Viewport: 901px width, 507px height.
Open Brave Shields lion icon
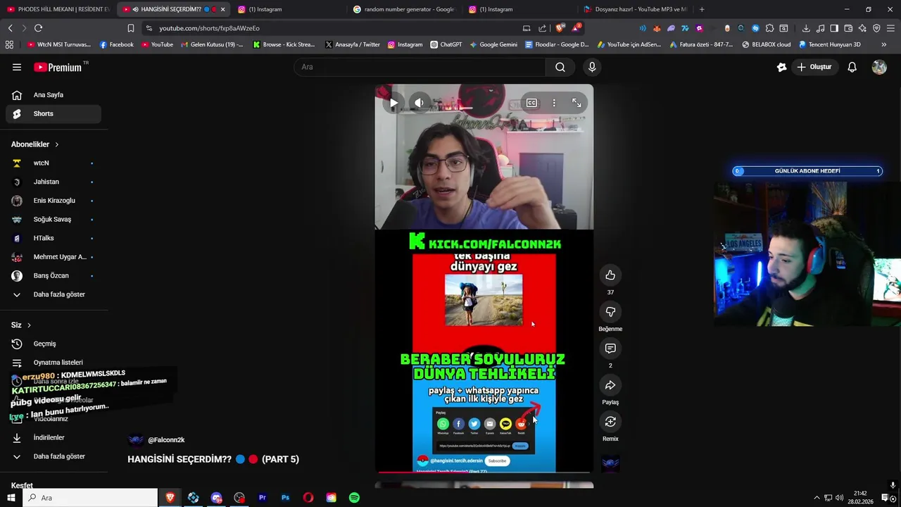[560, 28]
